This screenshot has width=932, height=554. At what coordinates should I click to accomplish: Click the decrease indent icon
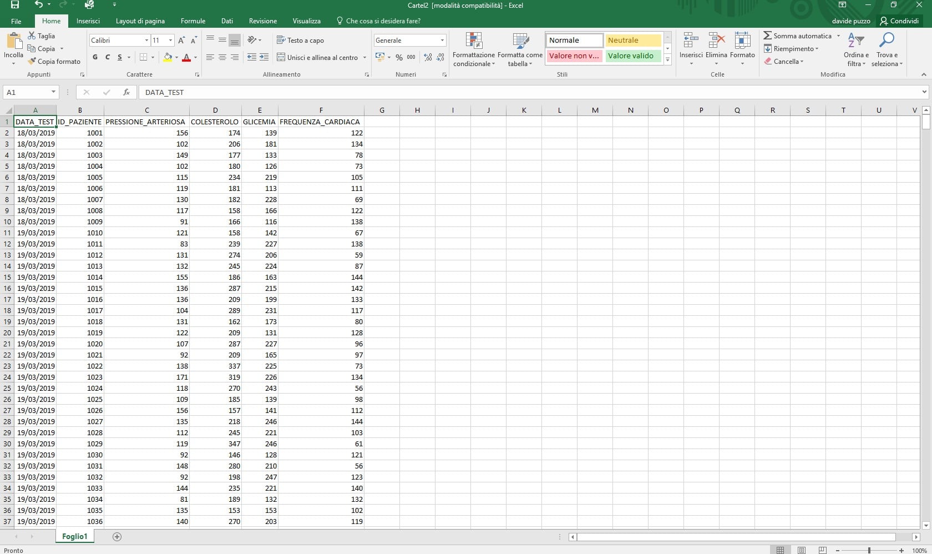[252, 57]
